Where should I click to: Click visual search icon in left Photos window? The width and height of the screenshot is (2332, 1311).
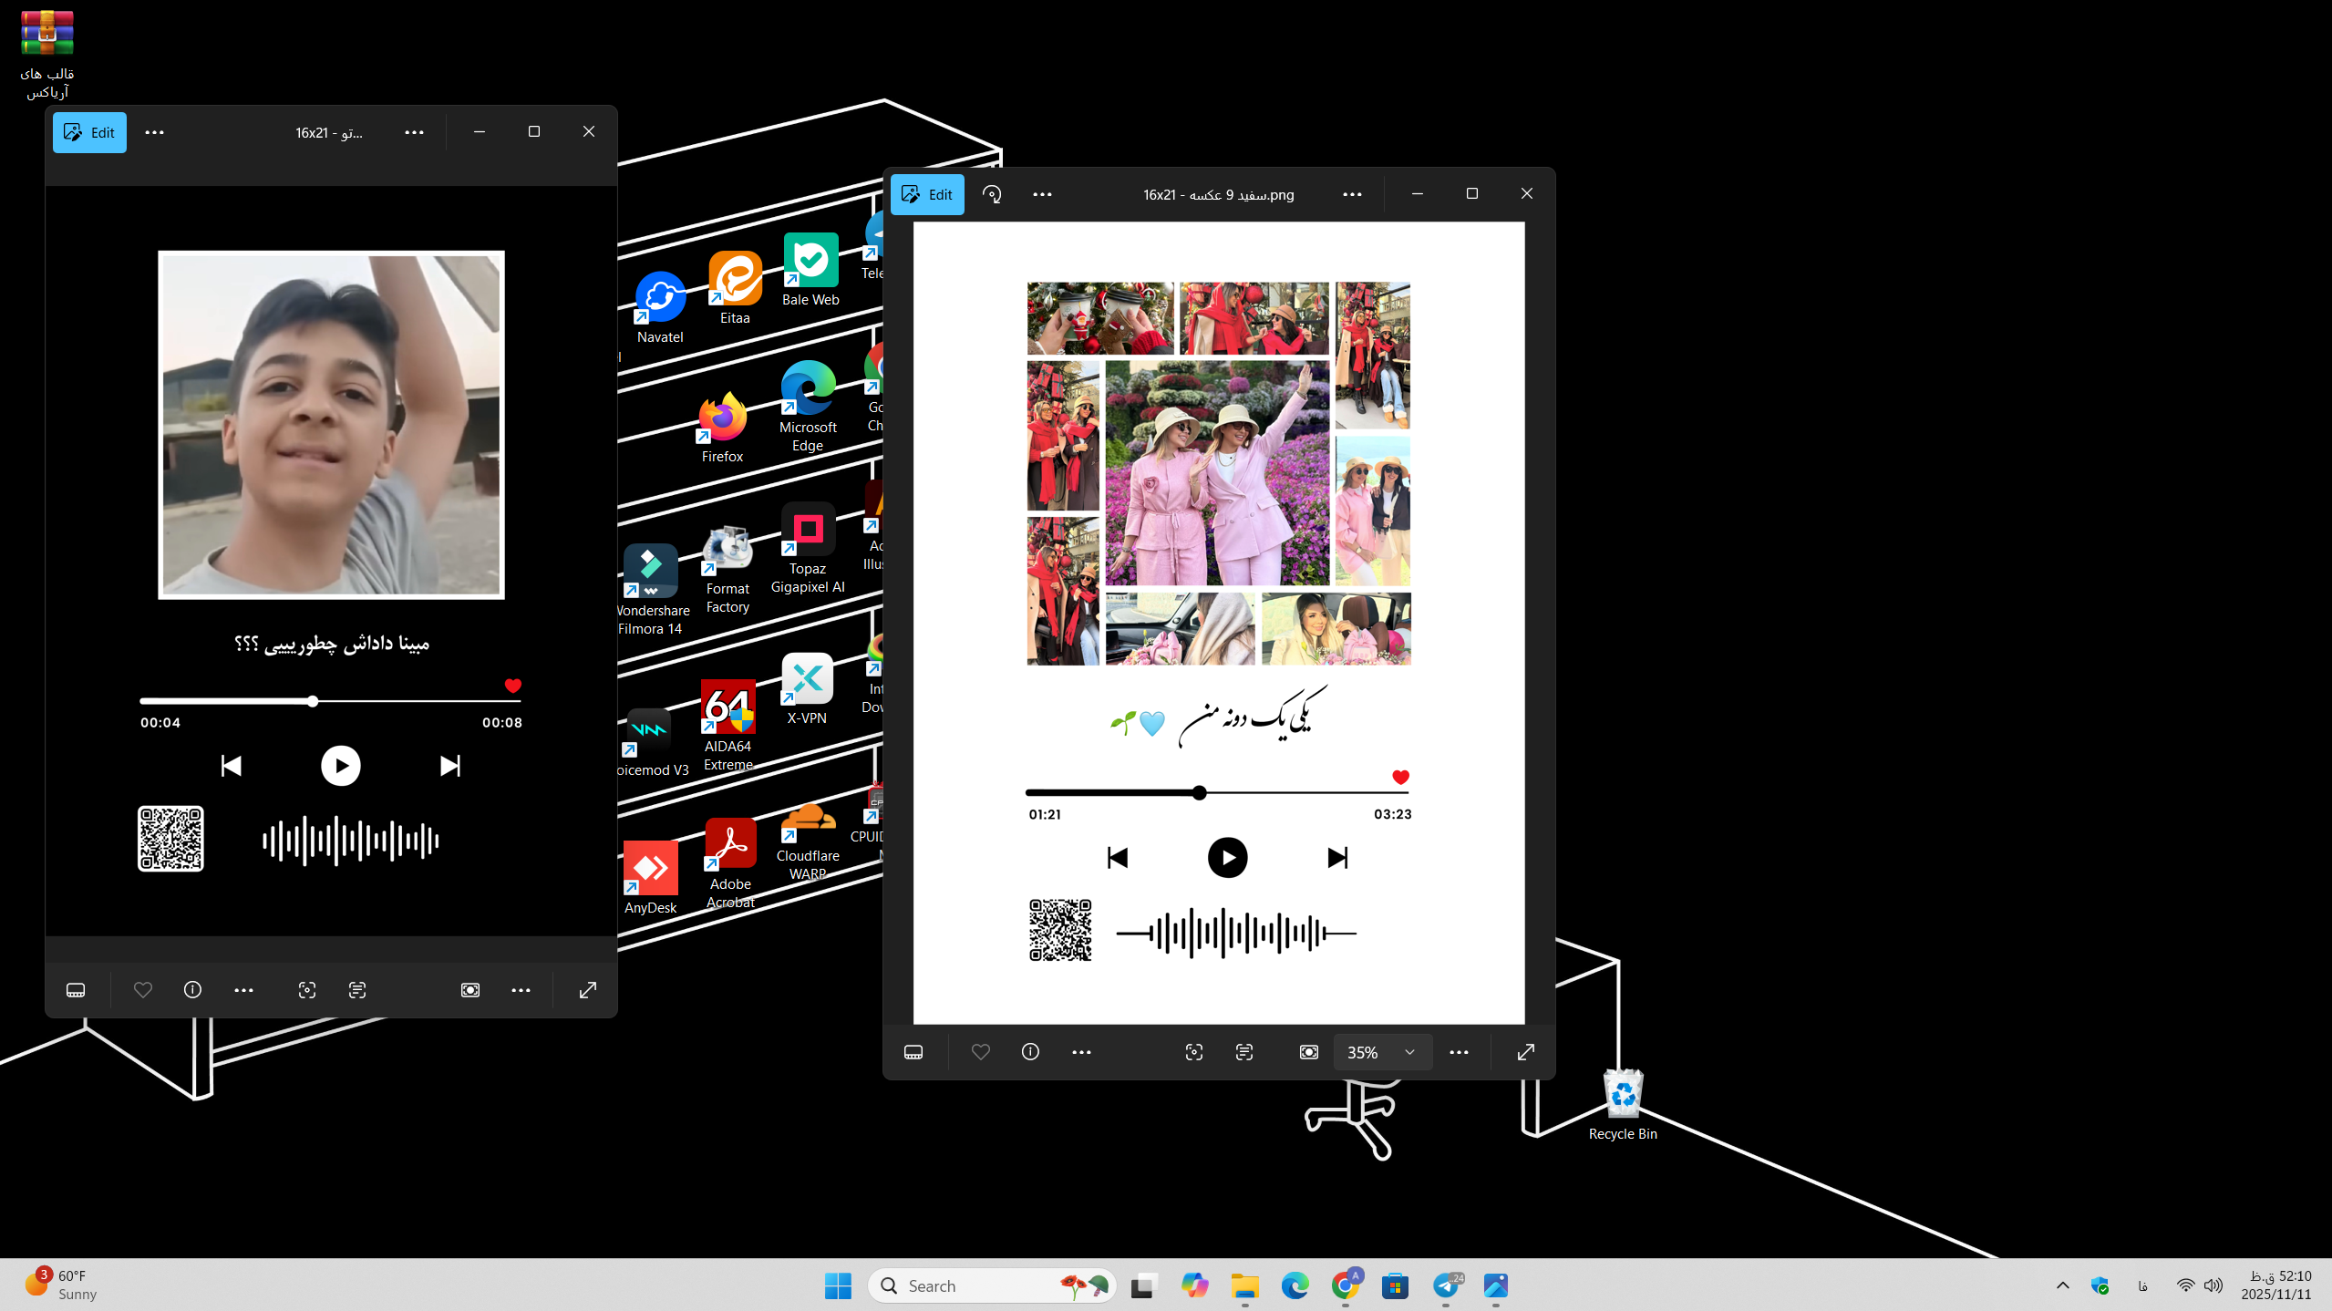pyautogui.click(x=307, y=990)
